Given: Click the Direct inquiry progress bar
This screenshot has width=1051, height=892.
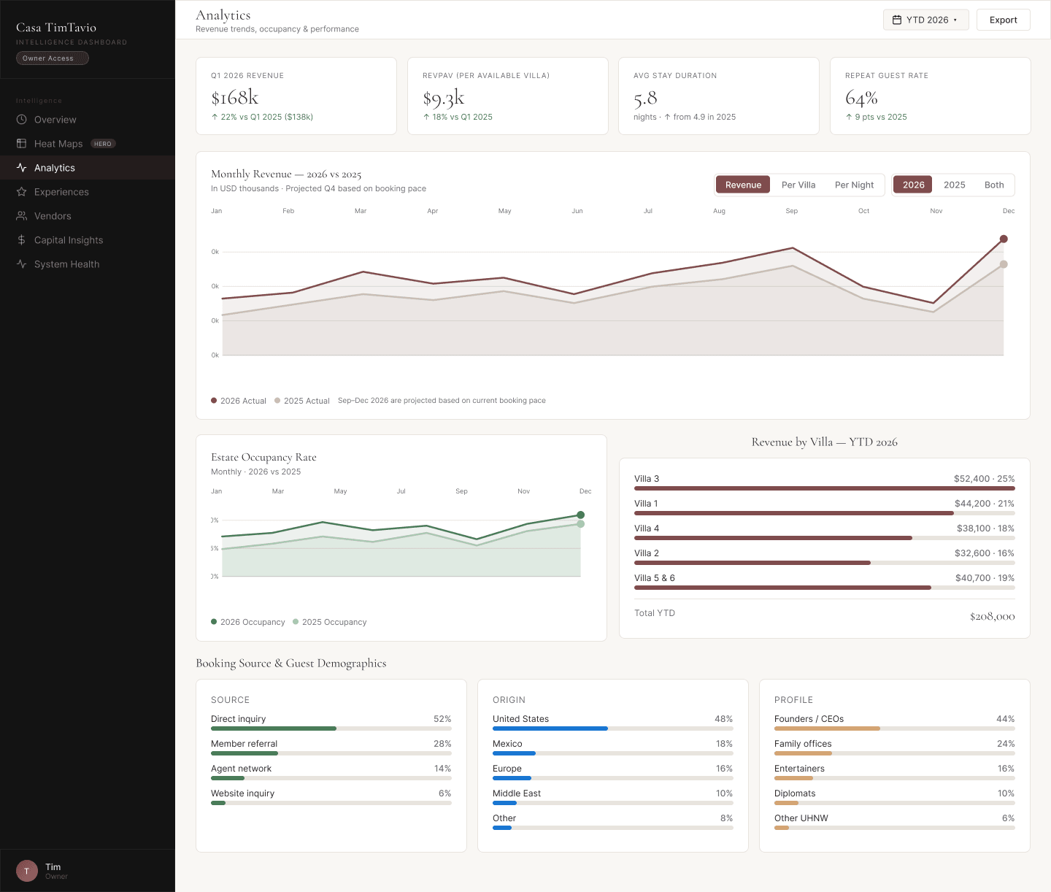Looking at the screenshot, I should pos(331,728).
